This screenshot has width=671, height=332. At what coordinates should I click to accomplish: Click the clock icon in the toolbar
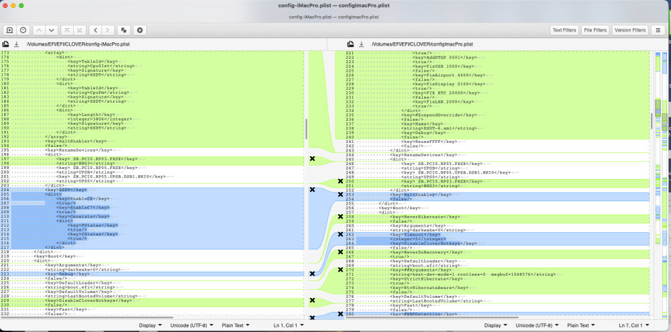[23, 30]
